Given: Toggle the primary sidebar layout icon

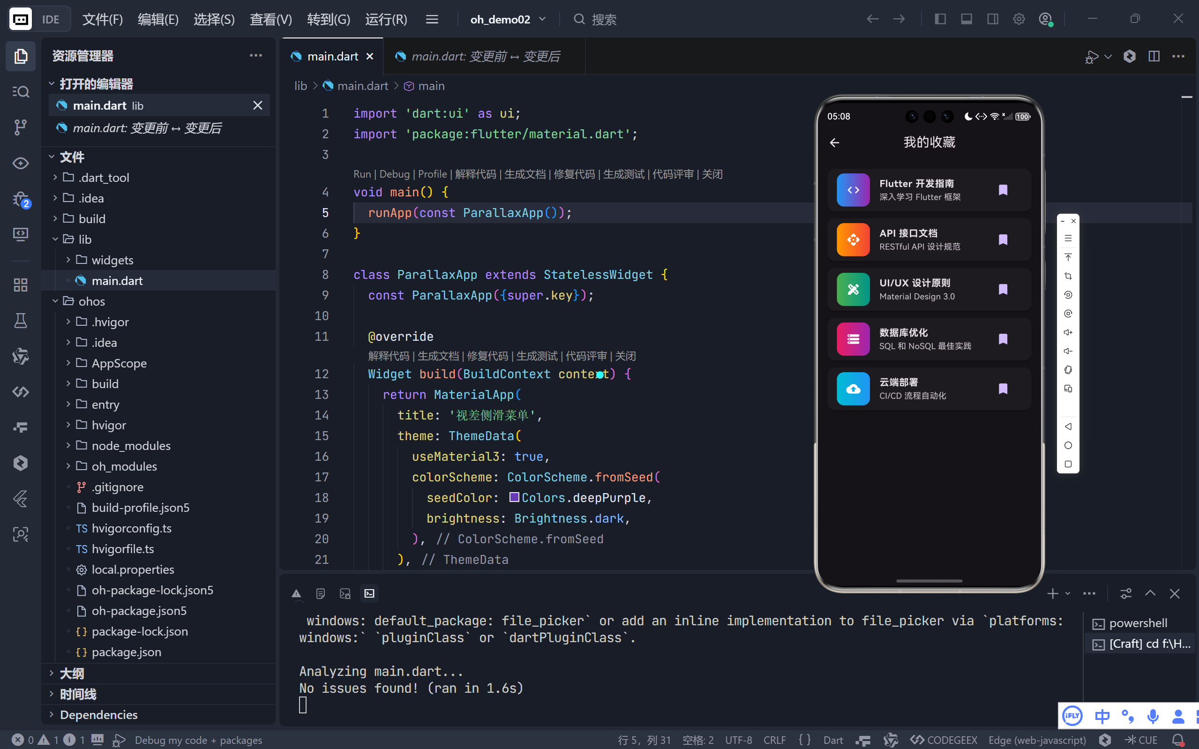Looking at the screenshot, I should point(940,19).
